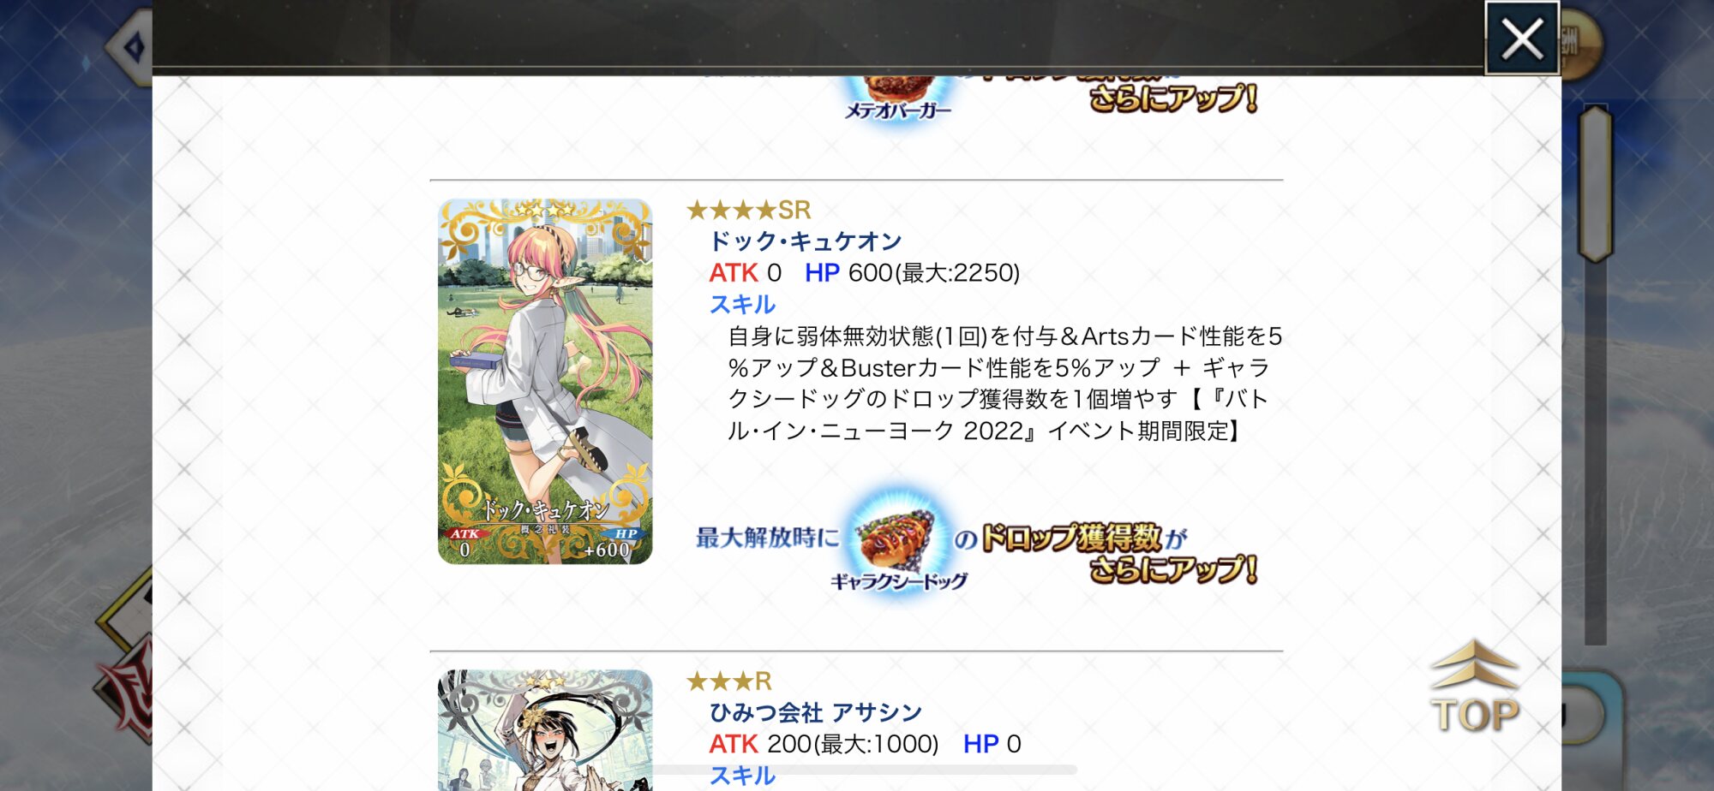Open the ひみつ会社 アサシン card thumbnail

545,730
